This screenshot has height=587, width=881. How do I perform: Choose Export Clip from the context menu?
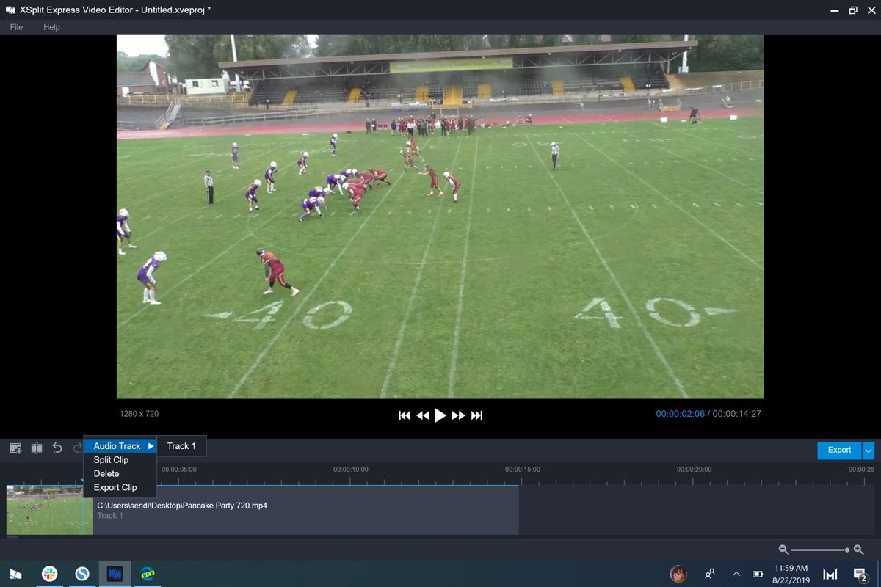pos(116,487)
